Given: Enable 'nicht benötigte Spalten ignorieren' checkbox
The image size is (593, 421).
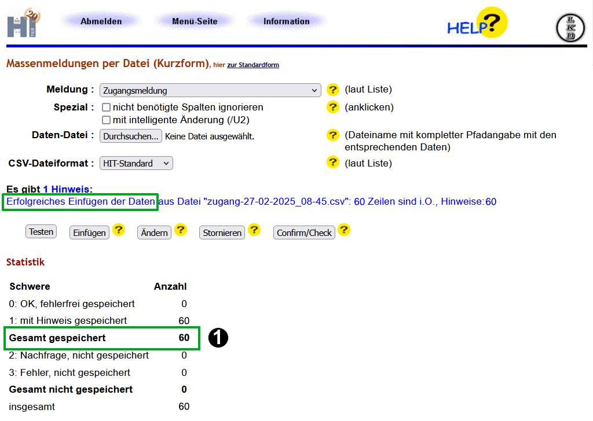Looking at the screenshot, I should (107, 107).
